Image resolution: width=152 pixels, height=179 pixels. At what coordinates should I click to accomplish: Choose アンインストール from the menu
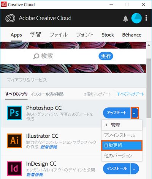pos(122,135)
